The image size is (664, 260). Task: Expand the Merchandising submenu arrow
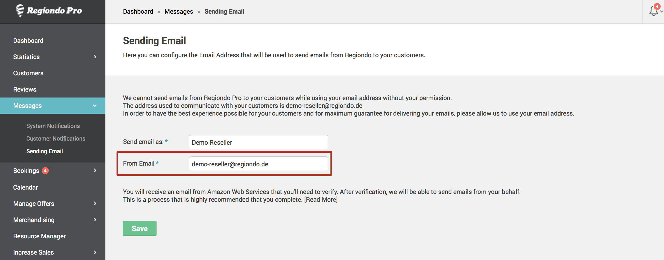point(95,220)
